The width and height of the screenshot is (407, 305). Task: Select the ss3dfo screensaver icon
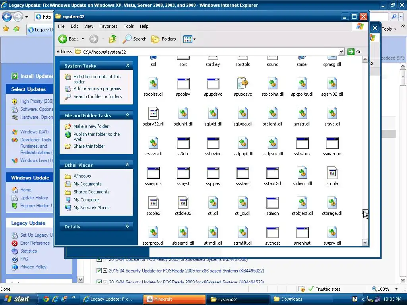183,143
